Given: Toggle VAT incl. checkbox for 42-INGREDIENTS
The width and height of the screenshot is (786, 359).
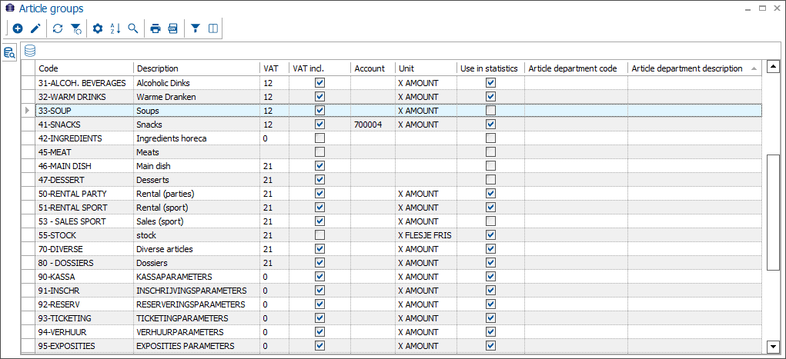Looking at the screenshot, I should coord(319,138).
